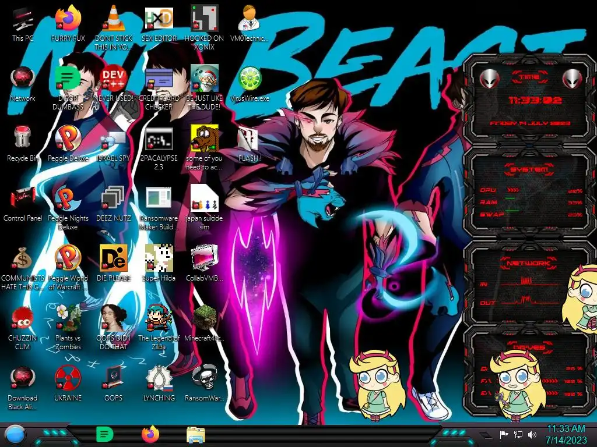This screenshot has width=597, height=447.
Task: Open the This PC desktop icon
Action: click(23, 23)
